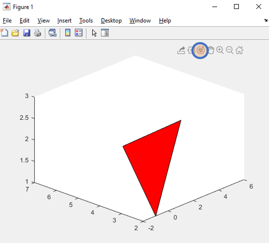Image resolution: width=269 pixels, height=243 pixels.
Task: Click the axis tick label 0
Action: point(175,217)
